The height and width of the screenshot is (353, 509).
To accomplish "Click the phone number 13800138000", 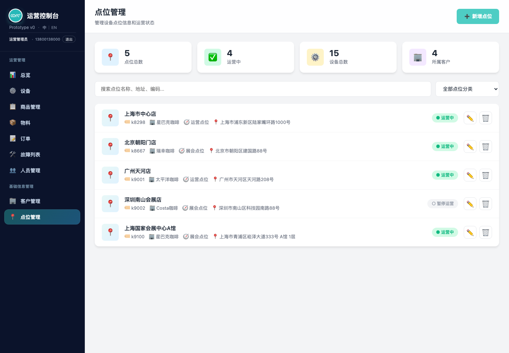I will pos(48,39).
